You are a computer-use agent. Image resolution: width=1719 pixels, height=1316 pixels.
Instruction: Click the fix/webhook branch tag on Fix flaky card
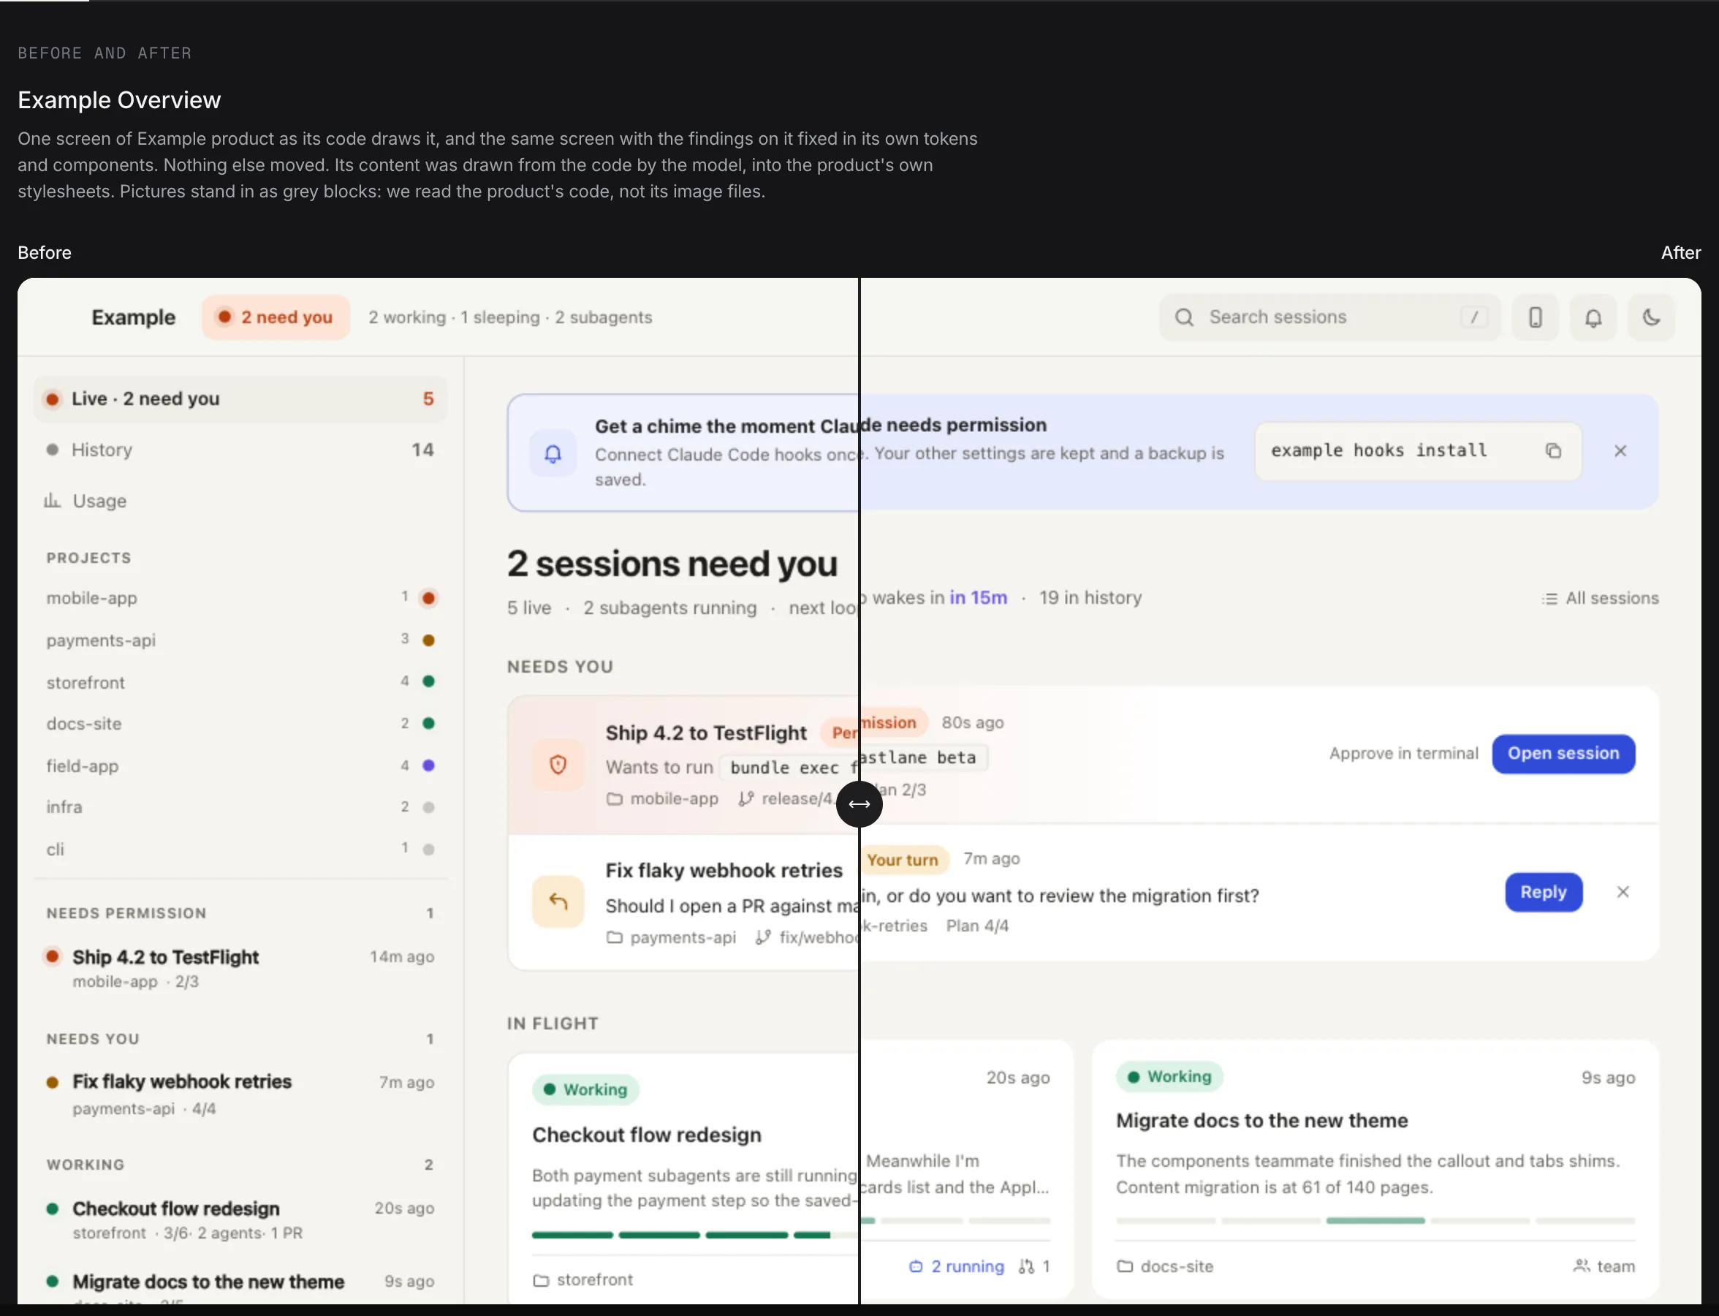tap(807, 937)
